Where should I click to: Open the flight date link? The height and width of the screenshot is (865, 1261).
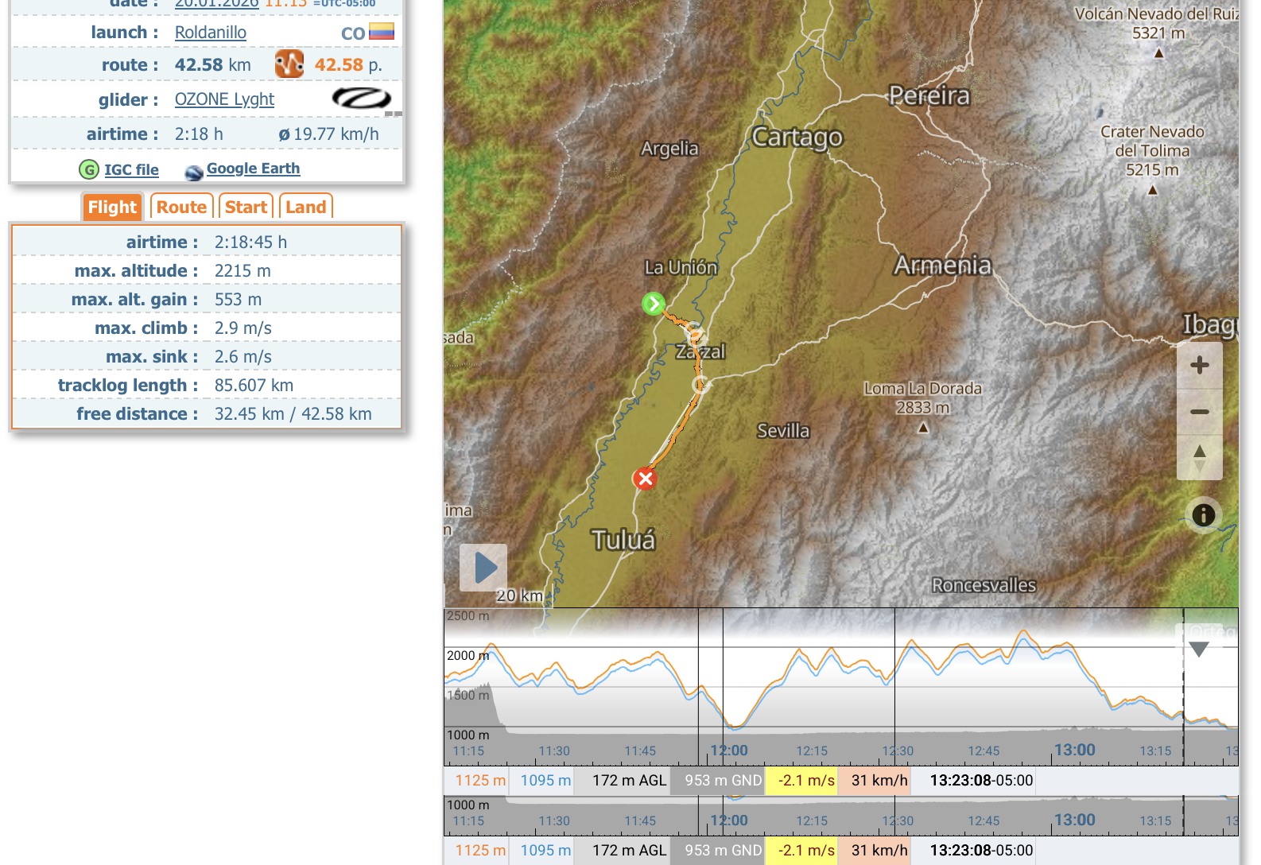tap(216, 3)
